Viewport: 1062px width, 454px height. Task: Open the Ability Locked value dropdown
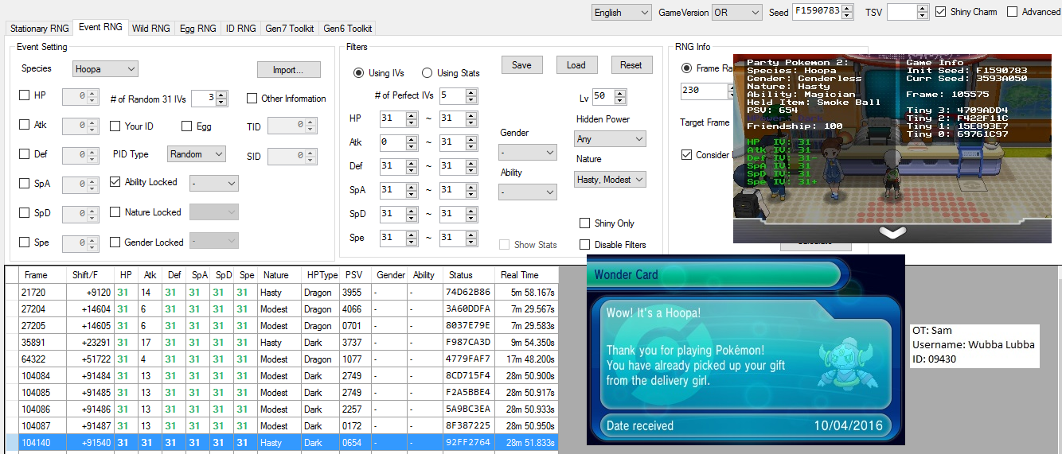pyautogui.click(x=213, y=183)
